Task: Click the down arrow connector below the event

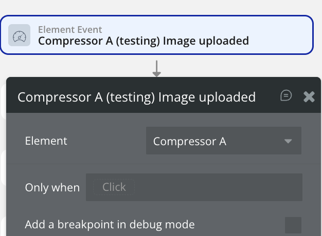Action: pos(157,69)
